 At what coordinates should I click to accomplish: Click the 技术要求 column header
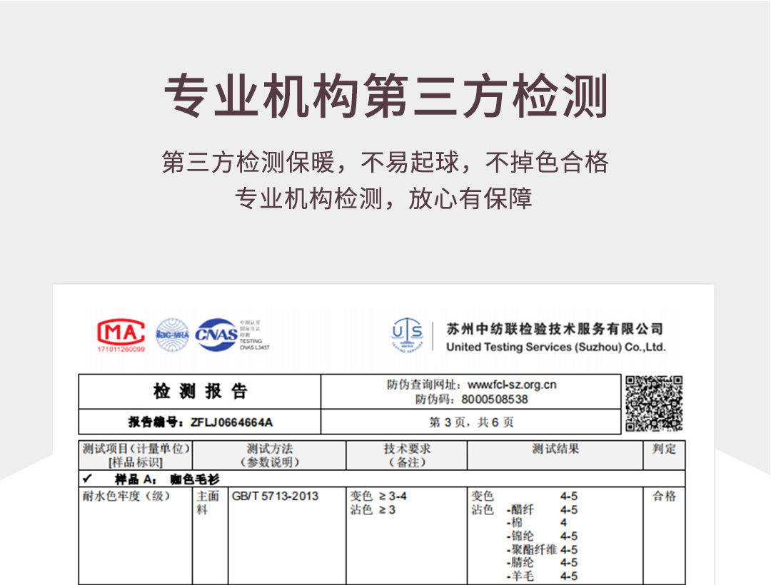(x=407, y=455)
